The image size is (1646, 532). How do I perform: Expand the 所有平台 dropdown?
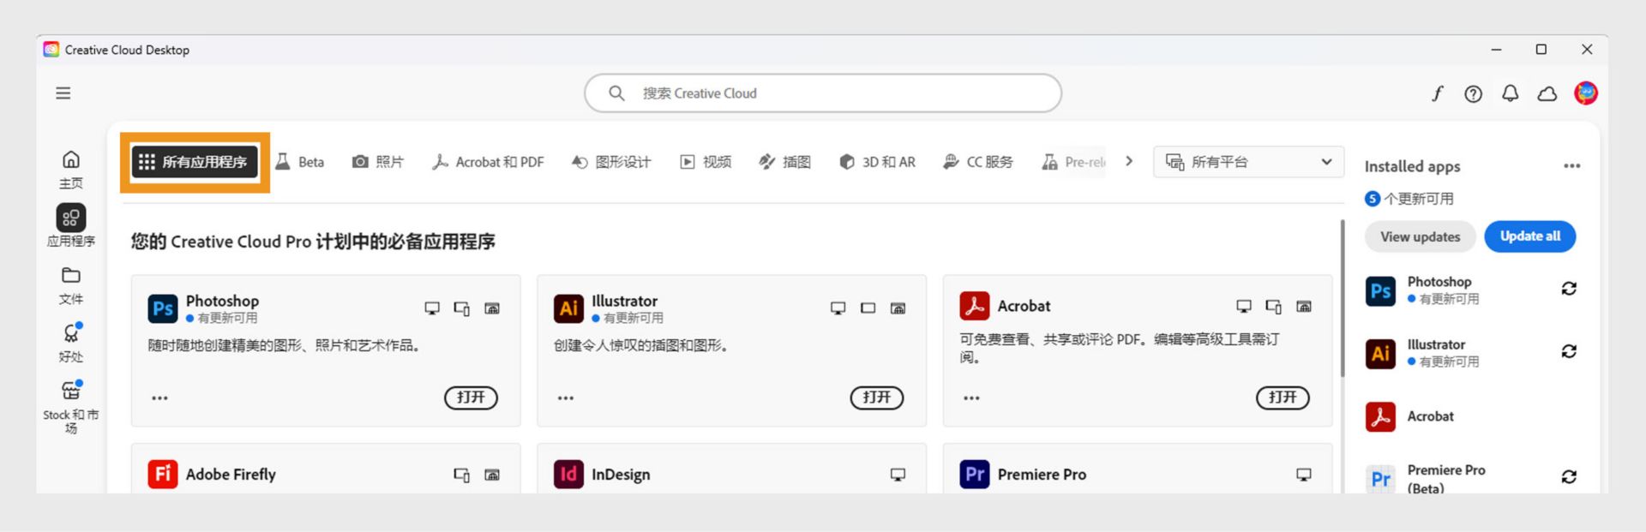(x=1249, y=162)
